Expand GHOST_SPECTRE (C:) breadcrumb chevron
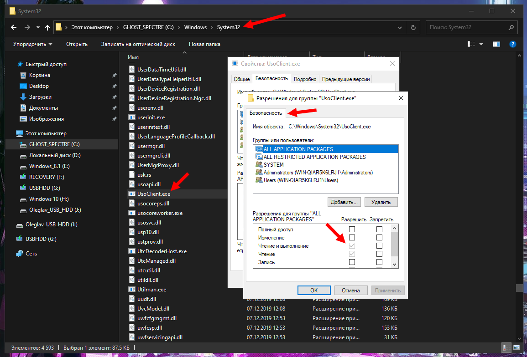527x357 pixels. coord(179,27)
